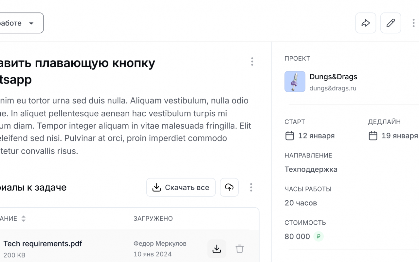This screenshot has height=262, width=419.
Task: Open the Dungs&Drags project name
Action: coord(333,77)
